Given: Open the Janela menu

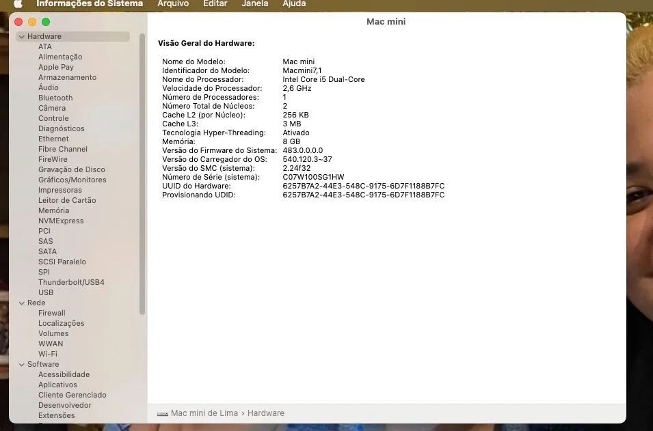Looking at the screenshot, I should coord(255,3).
